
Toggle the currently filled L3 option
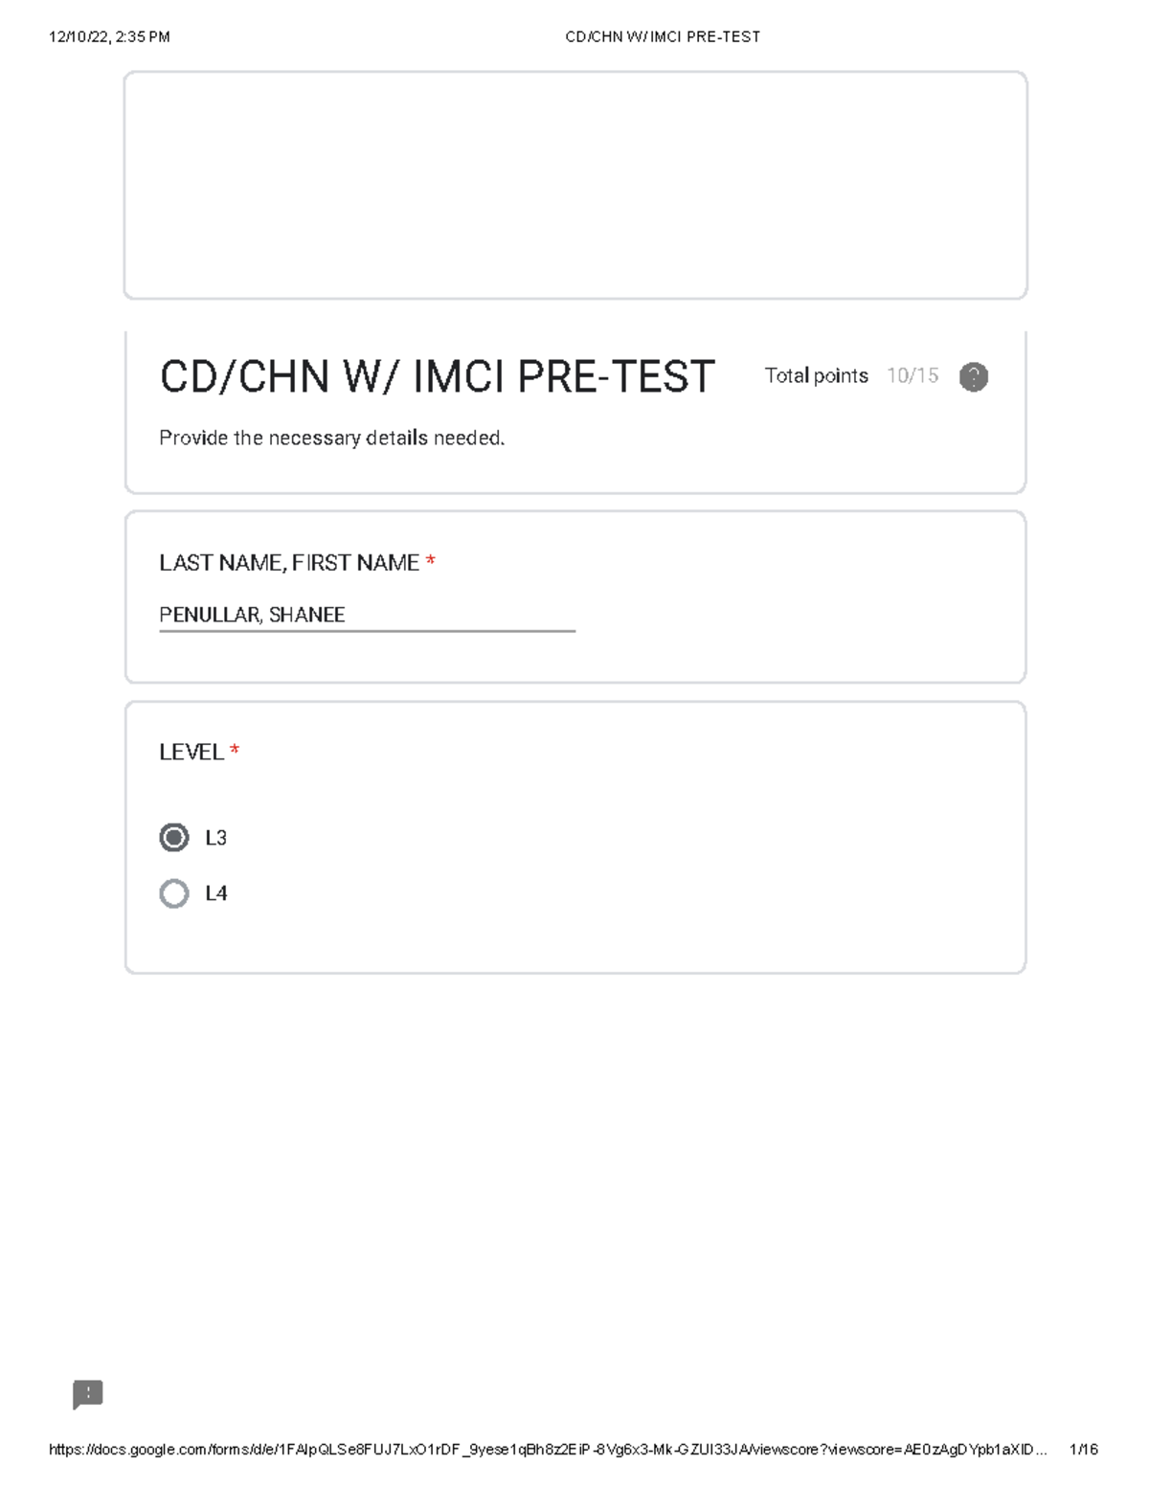174,837
